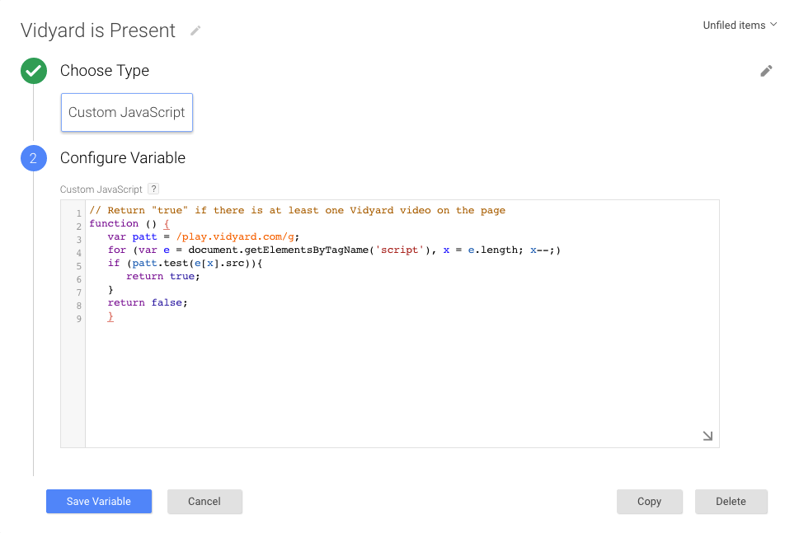799x533 pixels.
Task: Save the variable
Action: click(x=99, y=502)
